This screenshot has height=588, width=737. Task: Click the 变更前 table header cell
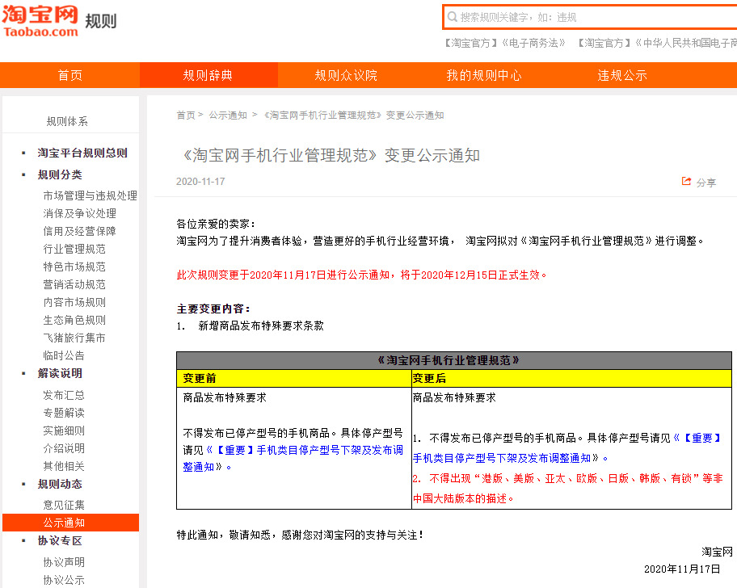click(x=294, y=379)
